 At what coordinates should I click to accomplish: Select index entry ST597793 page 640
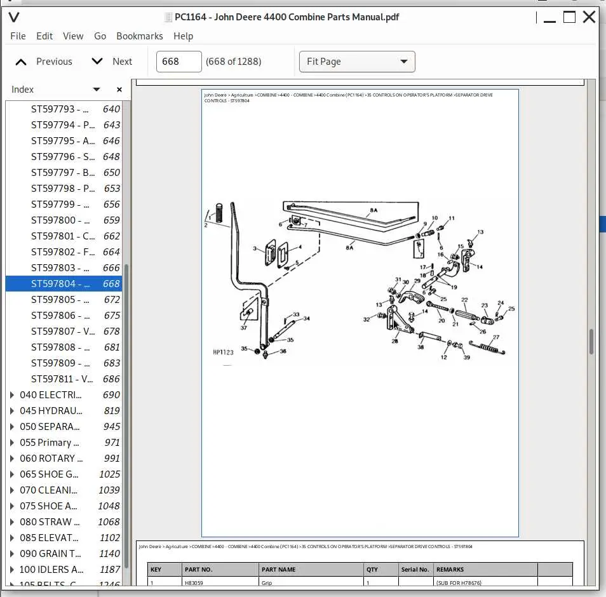click(64, 109)
